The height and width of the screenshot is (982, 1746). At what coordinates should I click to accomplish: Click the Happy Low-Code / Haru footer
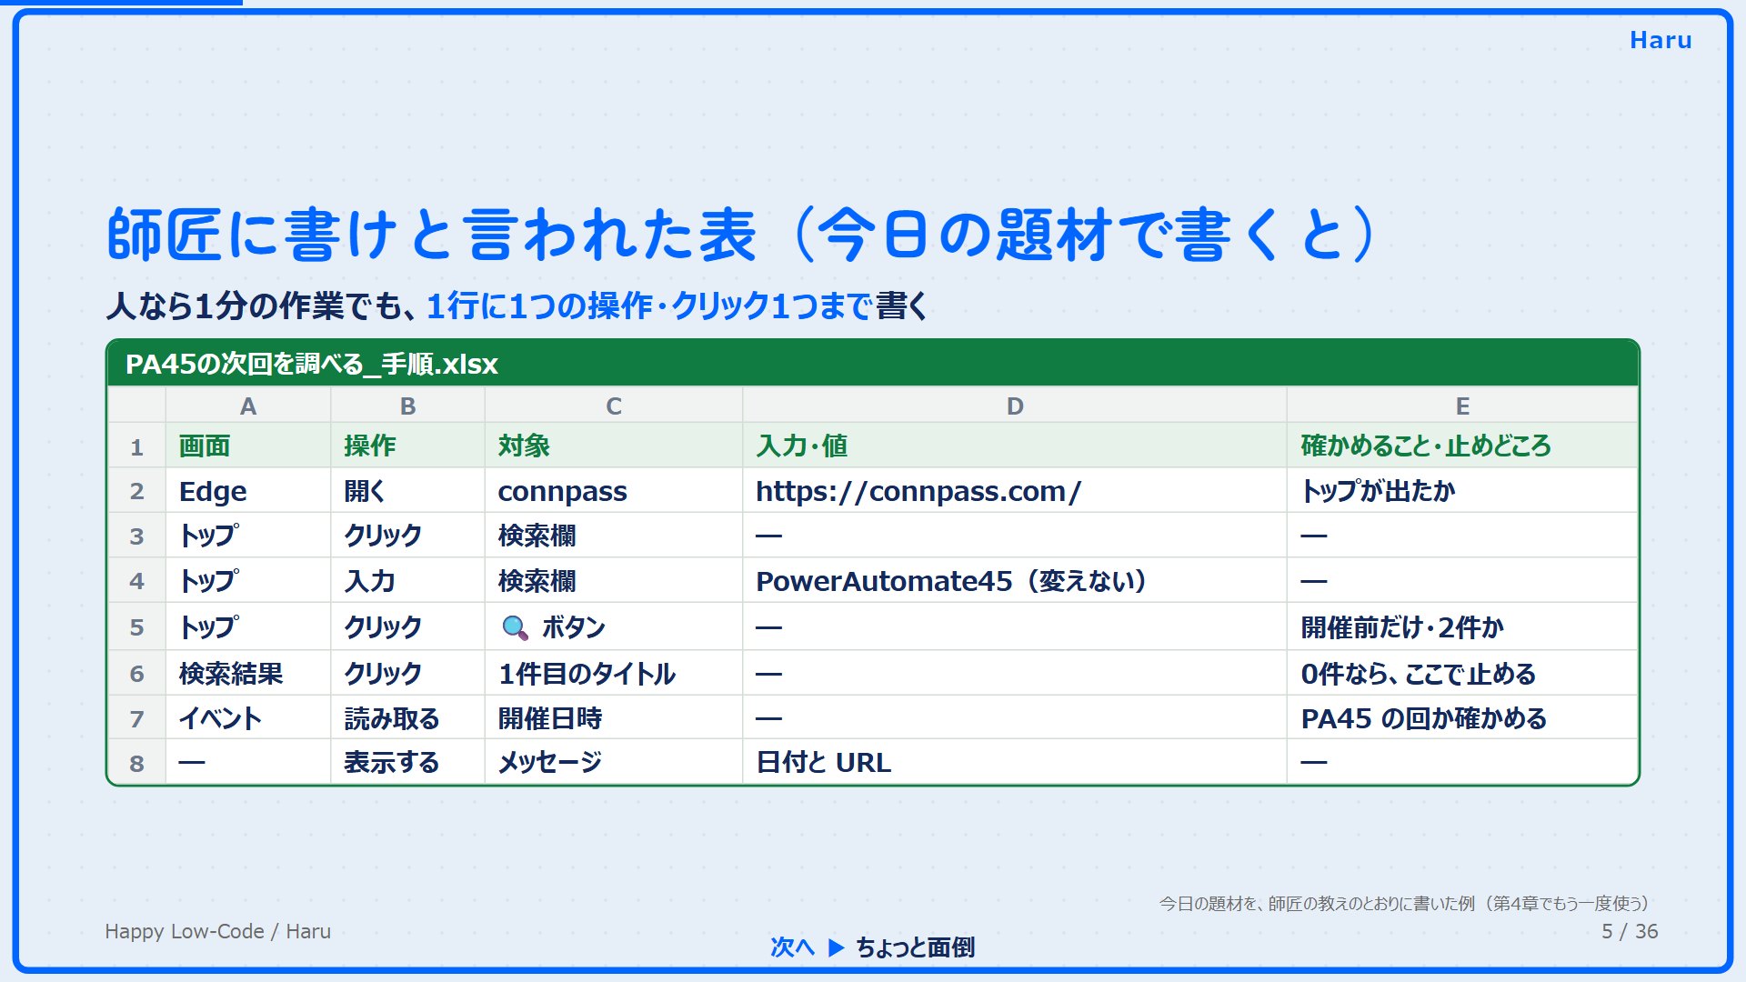click(217, 931)
